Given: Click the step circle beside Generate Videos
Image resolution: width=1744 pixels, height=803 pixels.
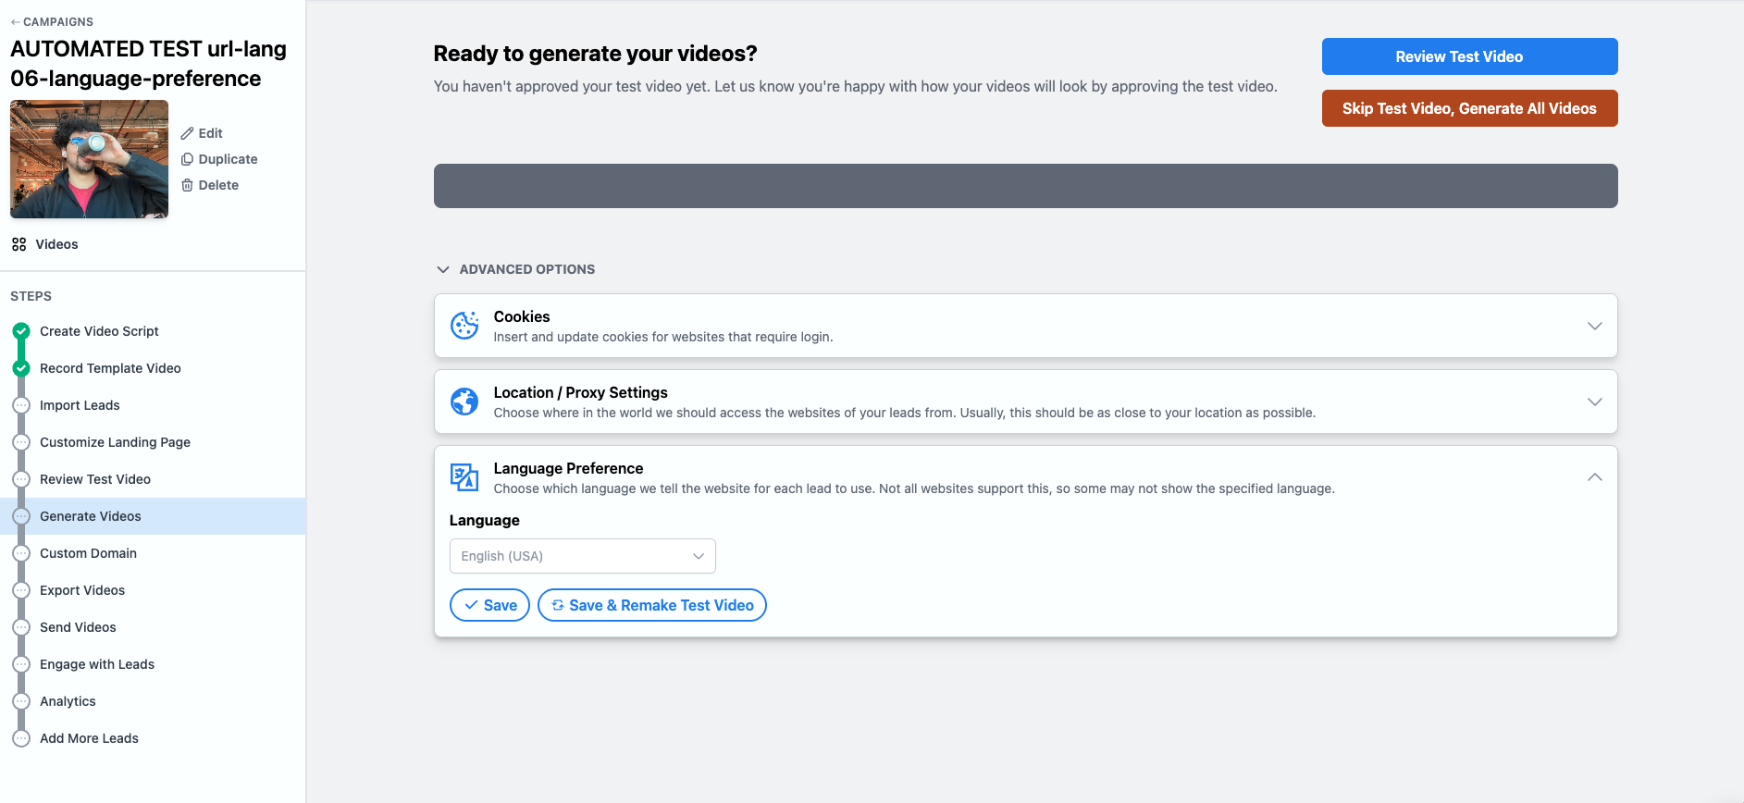Looking at the screenshot, I should pyautogui.click(x=21, y=516).
